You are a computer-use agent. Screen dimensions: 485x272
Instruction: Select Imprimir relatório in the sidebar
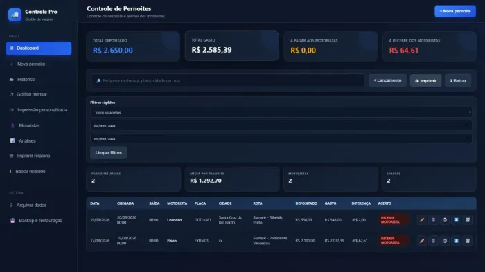click(38, 156)
